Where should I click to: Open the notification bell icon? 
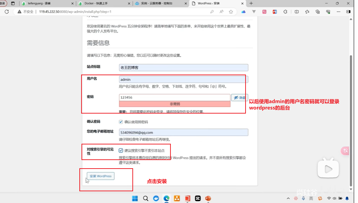pos(347,198)
